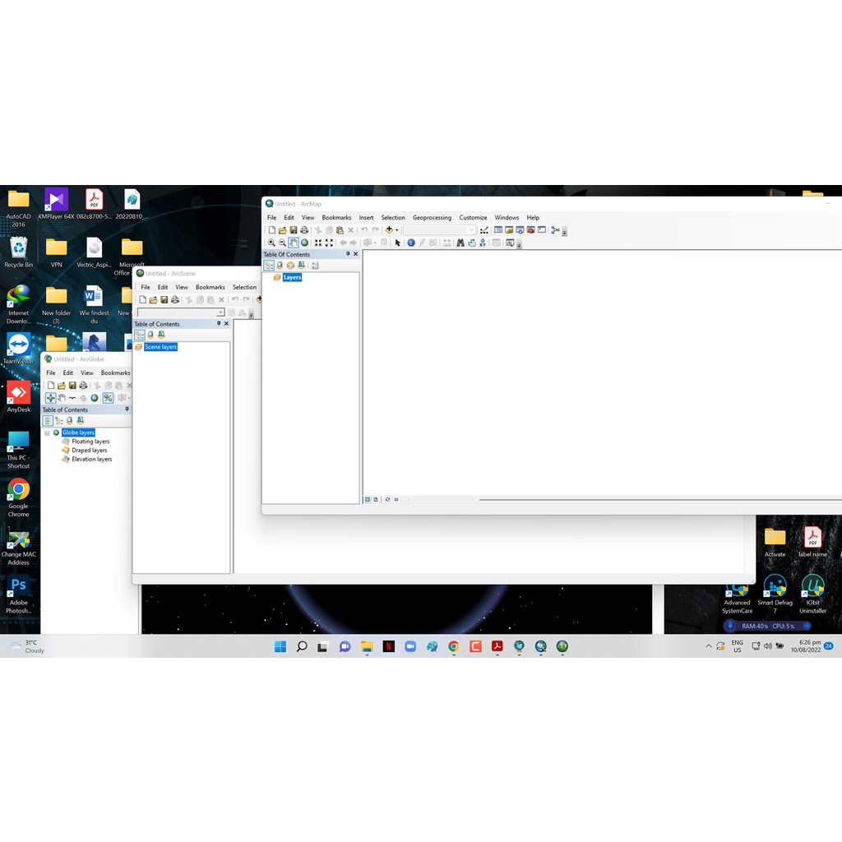
Task: Open the Bookmarks menu in ArcScene
Action: coord(210,287)
